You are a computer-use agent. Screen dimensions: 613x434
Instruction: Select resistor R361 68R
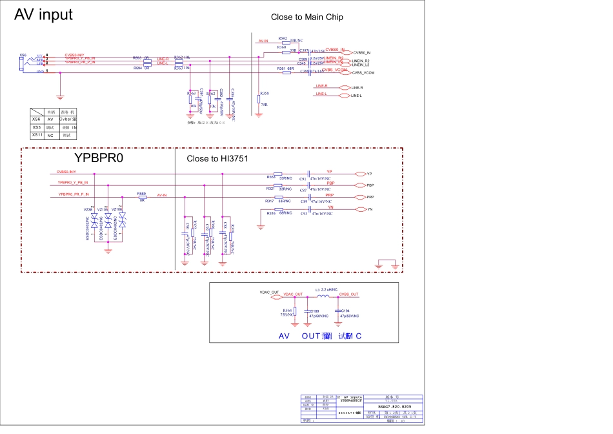tap(286, 72)
